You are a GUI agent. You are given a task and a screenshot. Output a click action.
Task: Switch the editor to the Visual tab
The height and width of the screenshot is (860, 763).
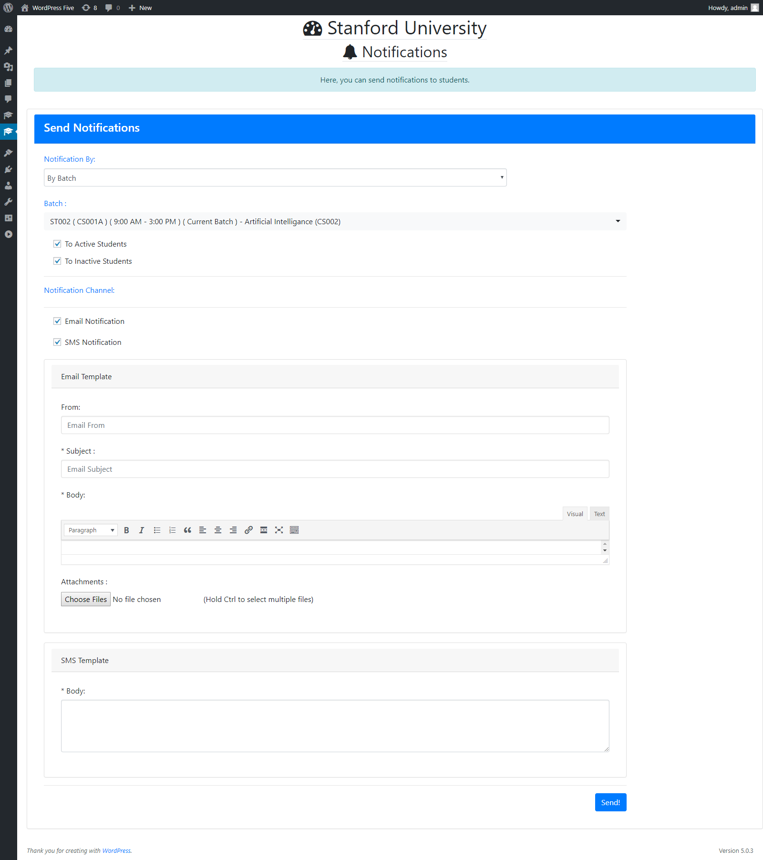575,514
